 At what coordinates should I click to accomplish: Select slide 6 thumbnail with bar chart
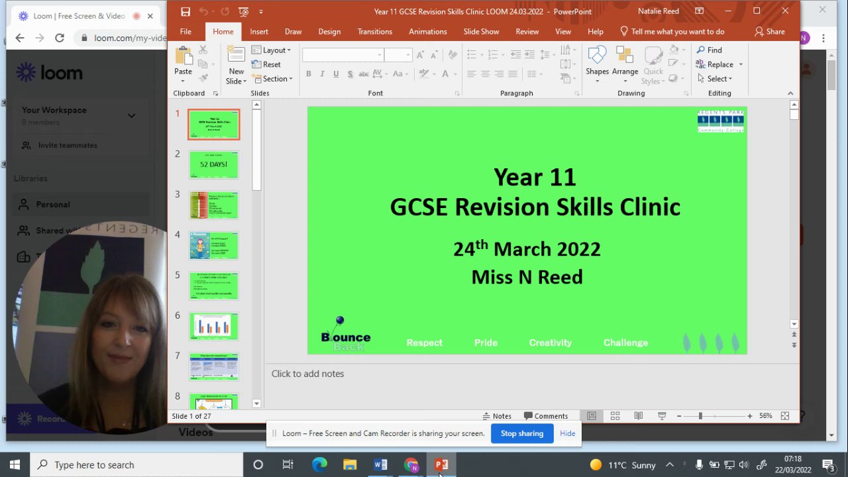(213, 326)
